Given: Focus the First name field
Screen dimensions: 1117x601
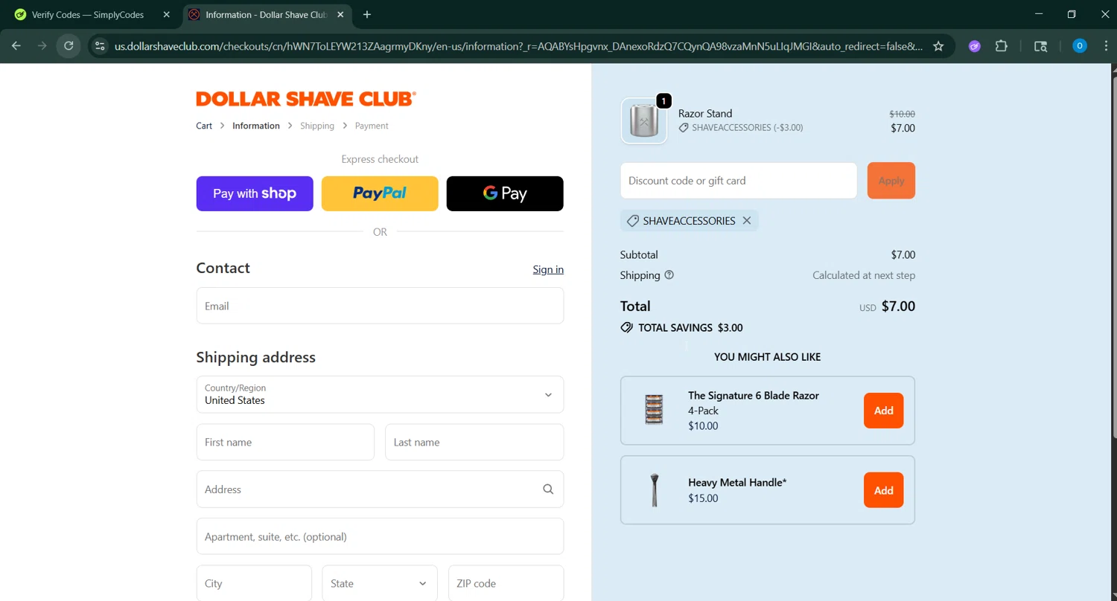Looking at the screenshot, I should (285, 442).
